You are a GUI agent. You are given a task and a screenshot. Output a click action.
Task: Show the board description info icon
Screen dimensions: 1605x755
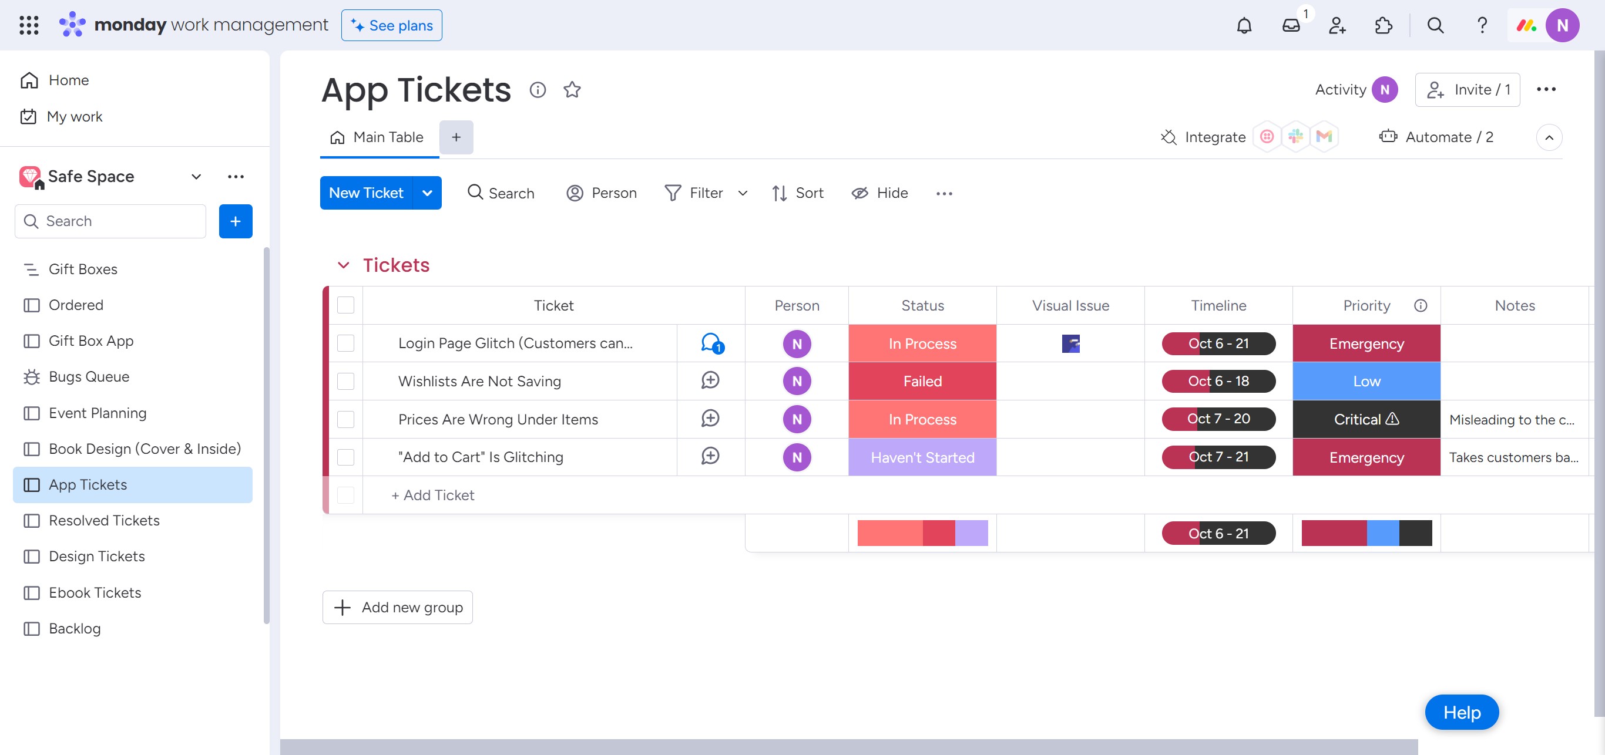(537, 90)
